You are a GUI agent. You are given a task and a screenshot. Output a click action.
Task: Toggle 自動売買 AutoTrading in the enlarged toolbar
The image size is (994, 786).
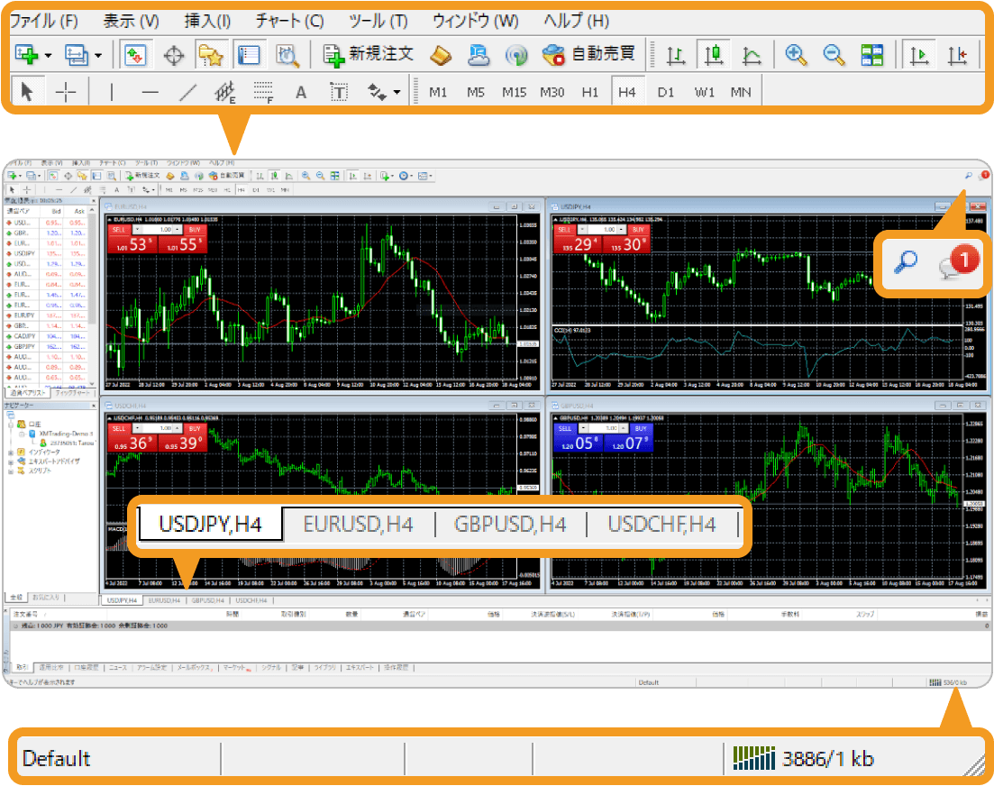coord(588,55)
